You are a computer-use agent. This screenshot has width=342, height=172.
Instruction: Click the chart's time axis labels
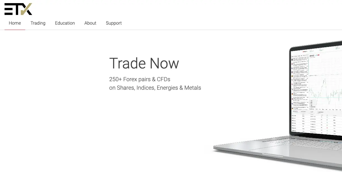point(325,109)
